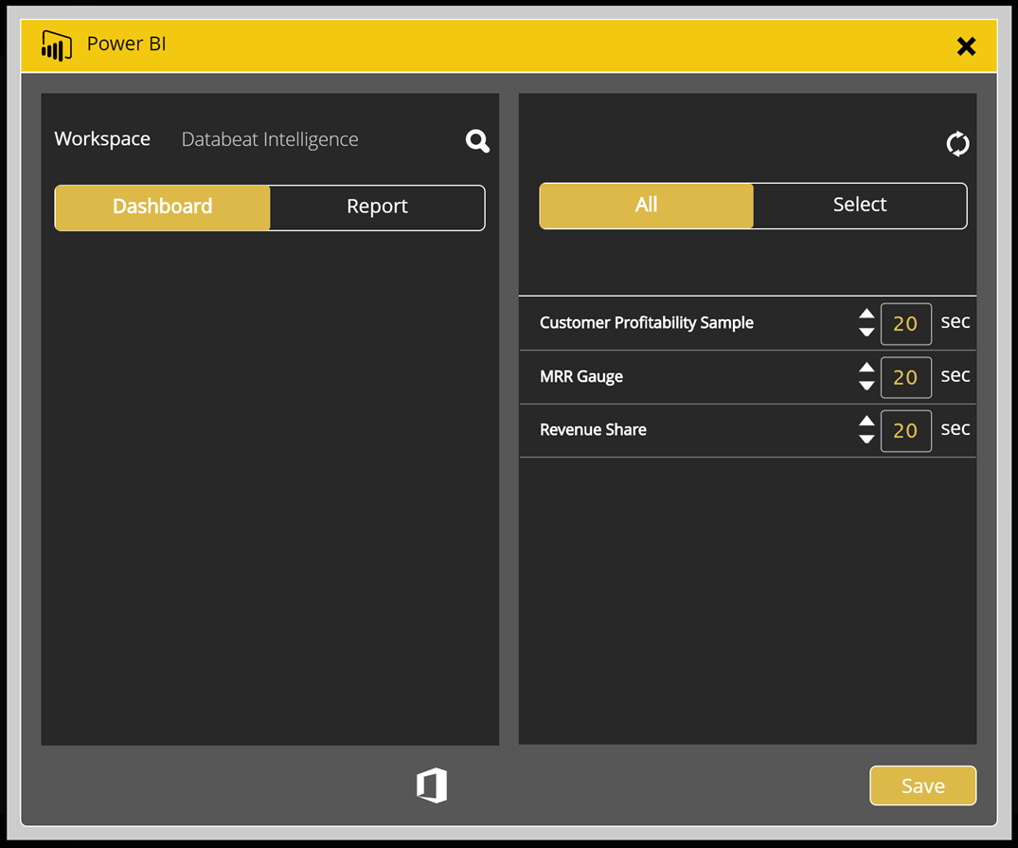
Task: Edit the seconds value for MRR Gauge
Action: point(905,377)
